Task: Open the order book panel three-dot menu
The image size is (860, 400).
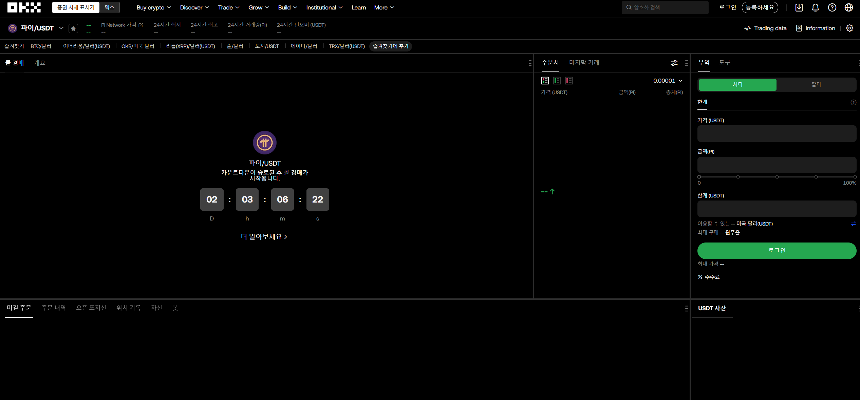Action: tap(687, 63)
